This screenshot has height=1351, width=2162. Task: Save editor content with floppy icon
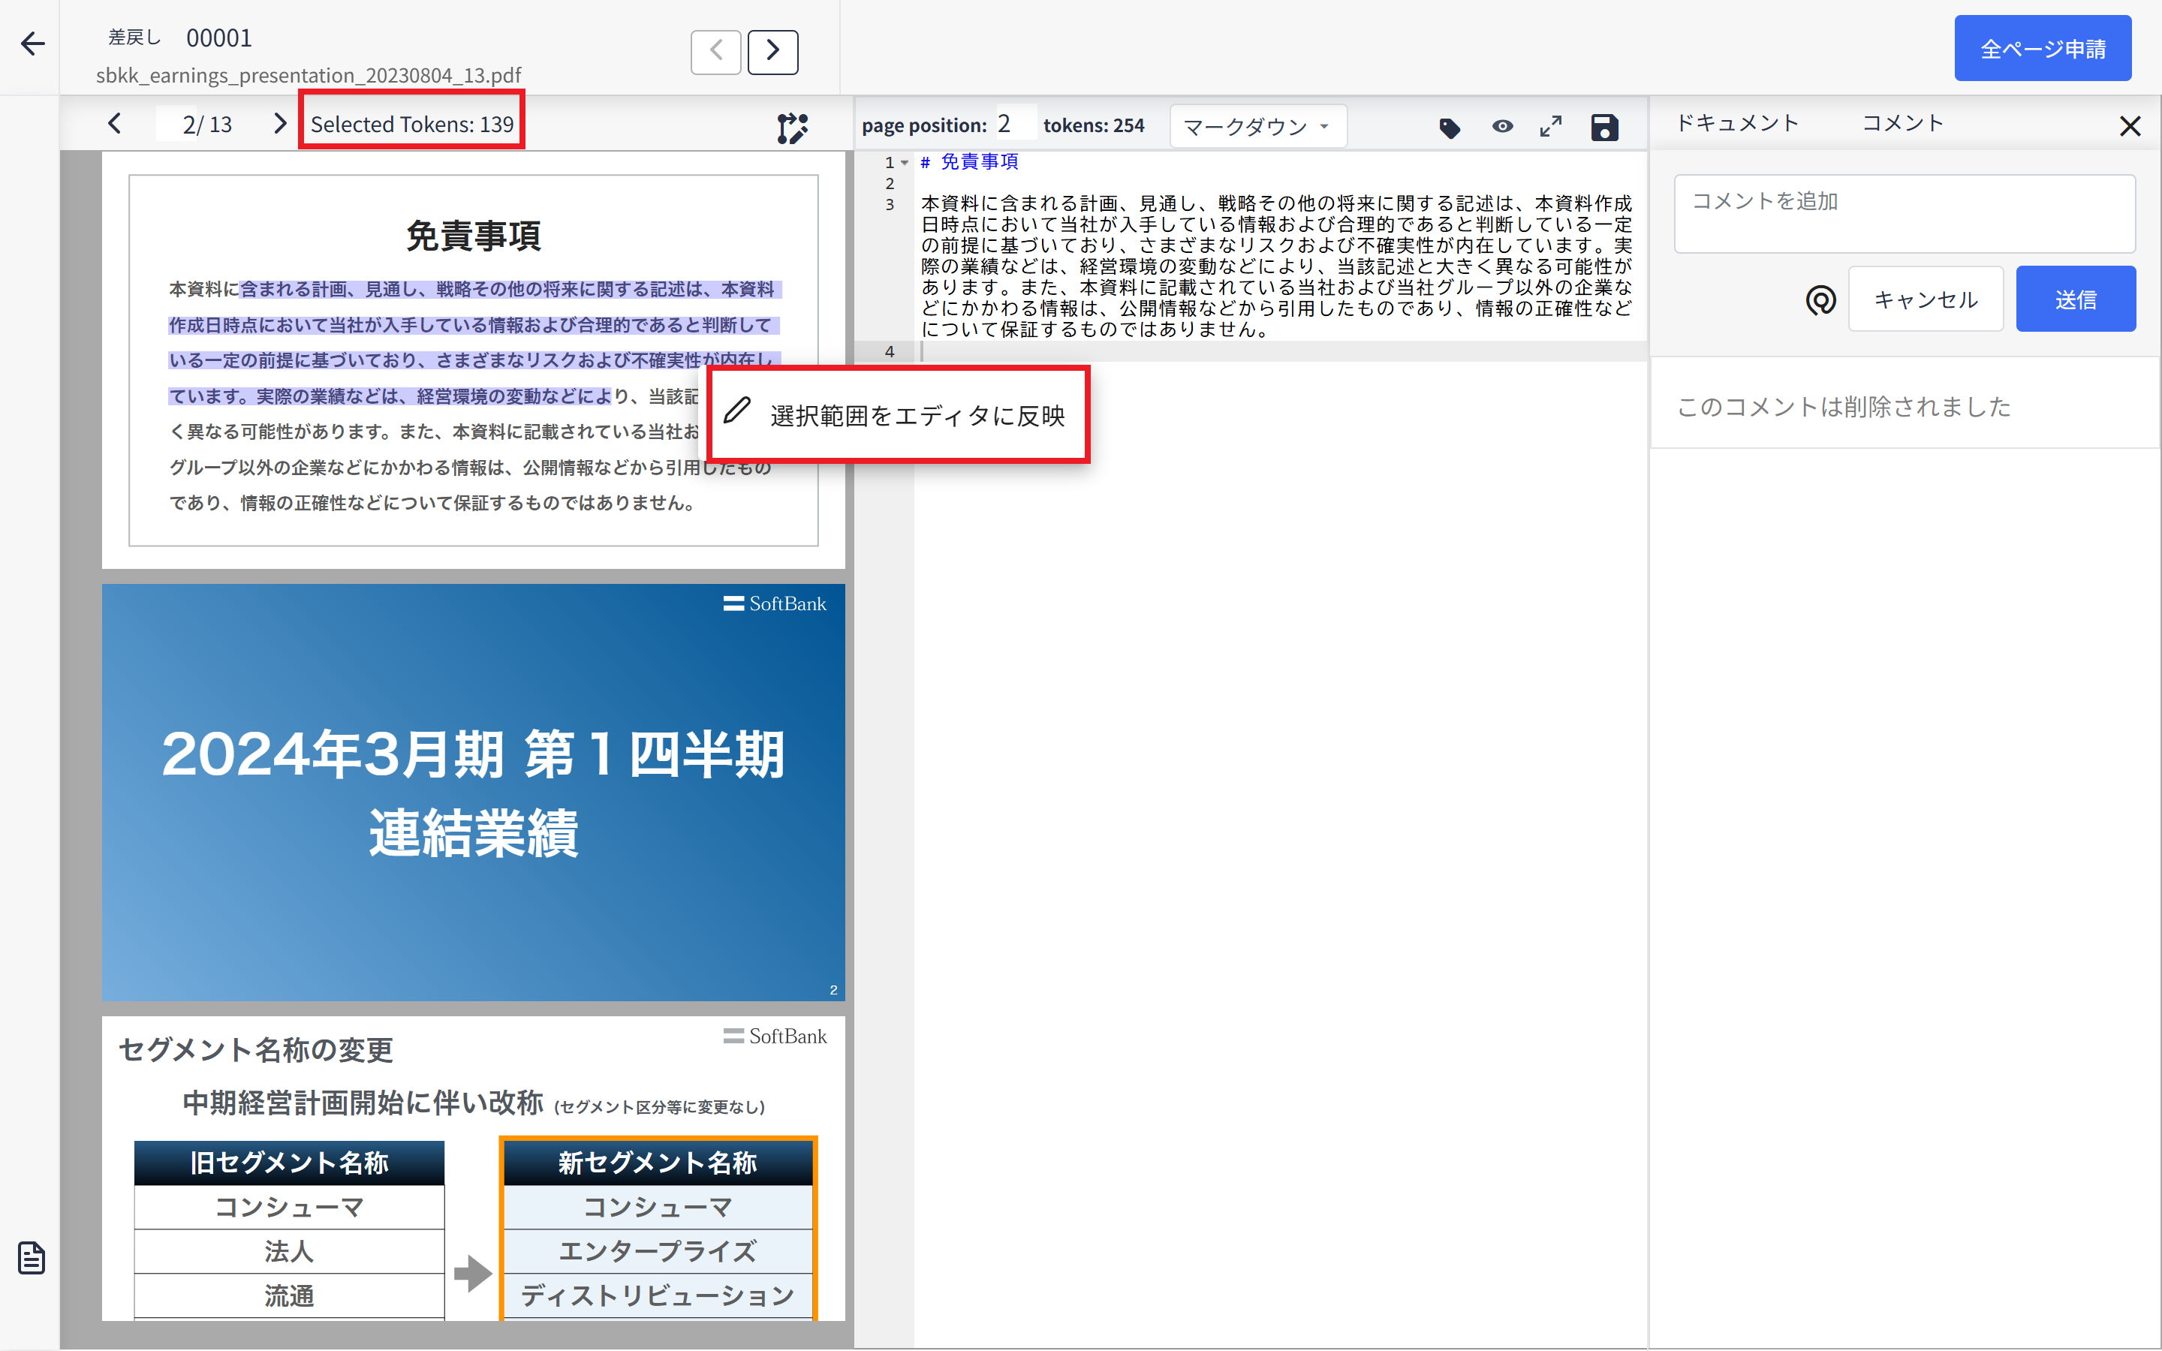pyautogui.click(x=1604, y=128)
